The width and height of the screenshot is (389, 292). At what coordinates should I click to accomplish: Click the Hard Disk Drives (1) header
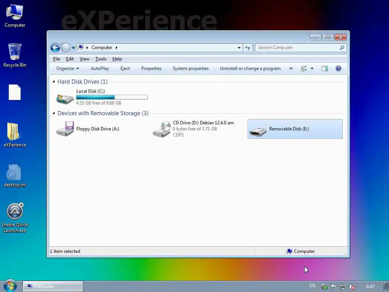click(x=82, y=82)
